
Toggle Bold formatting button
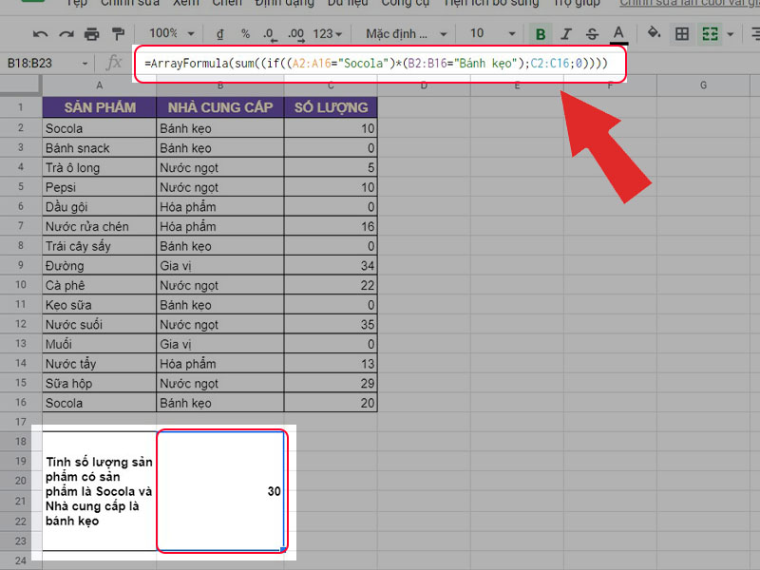click(x=541, y=34)
